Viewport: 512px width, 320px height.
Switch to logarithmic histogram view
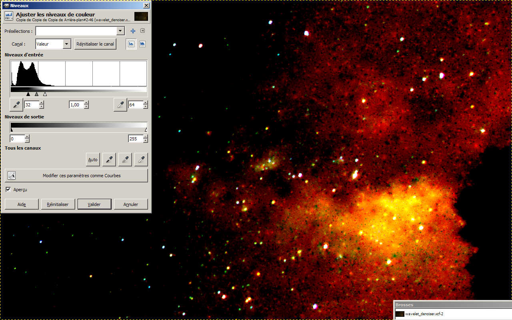142,44
